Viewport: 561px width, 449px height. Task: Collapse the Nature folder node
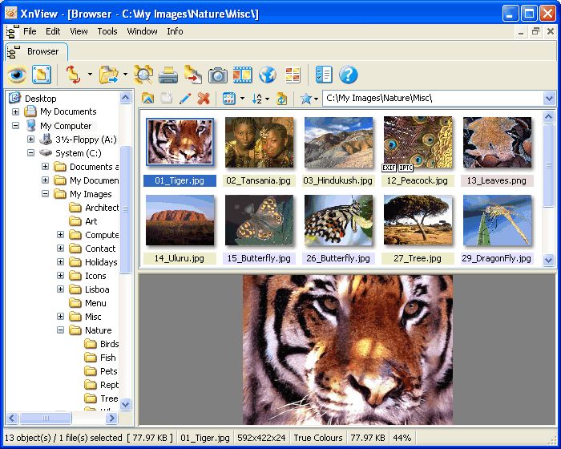click(x=60, y=330)
